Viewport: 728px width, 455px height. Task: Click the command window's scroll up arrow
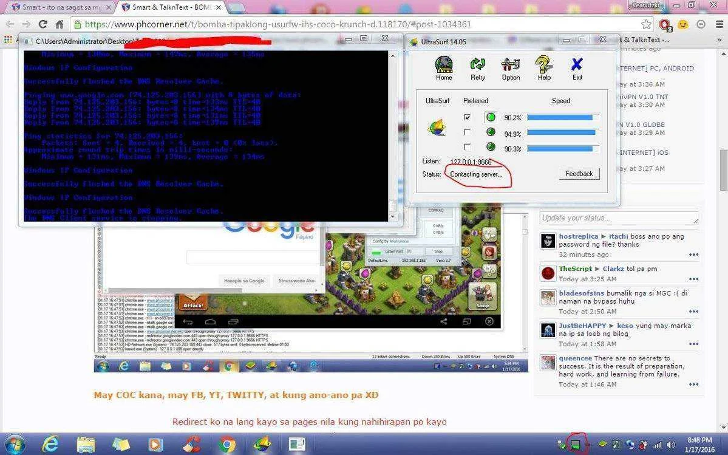pos(393,55)
